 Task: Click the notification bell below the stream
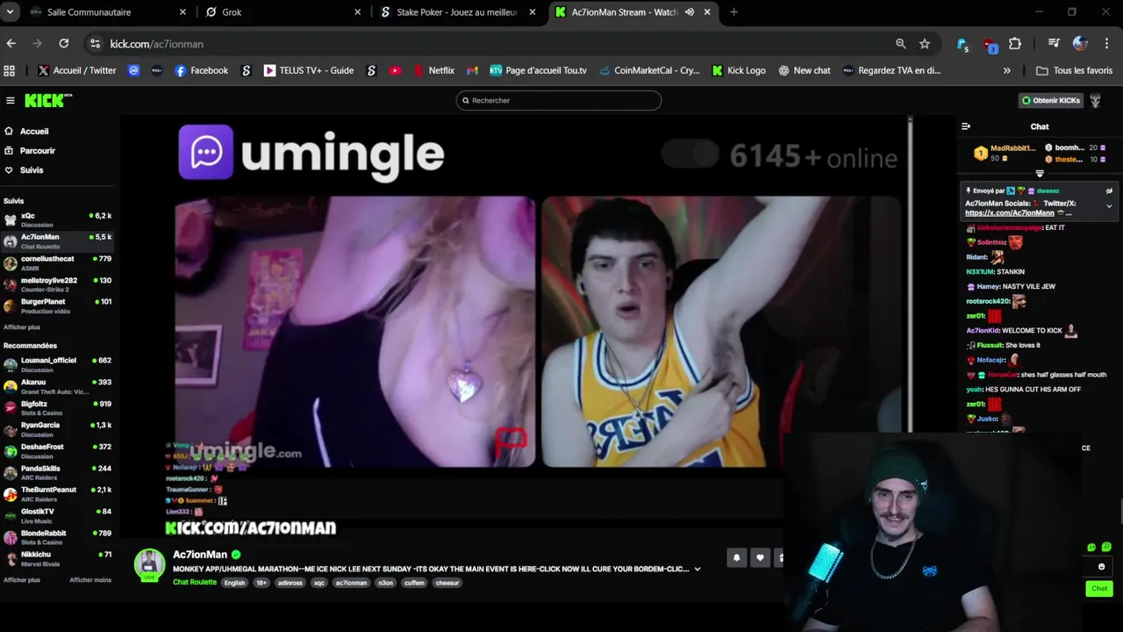click(x=737, y=557)
